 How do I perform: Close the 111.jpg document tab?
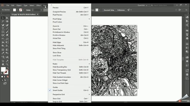[38, 14]
